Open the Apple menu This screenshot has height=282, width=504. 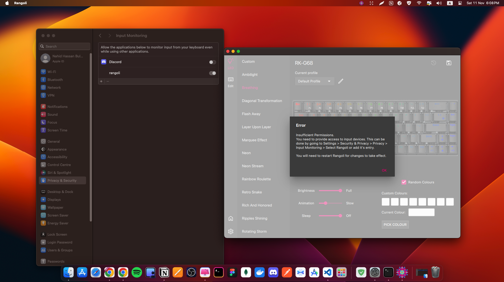pos(7,3)
